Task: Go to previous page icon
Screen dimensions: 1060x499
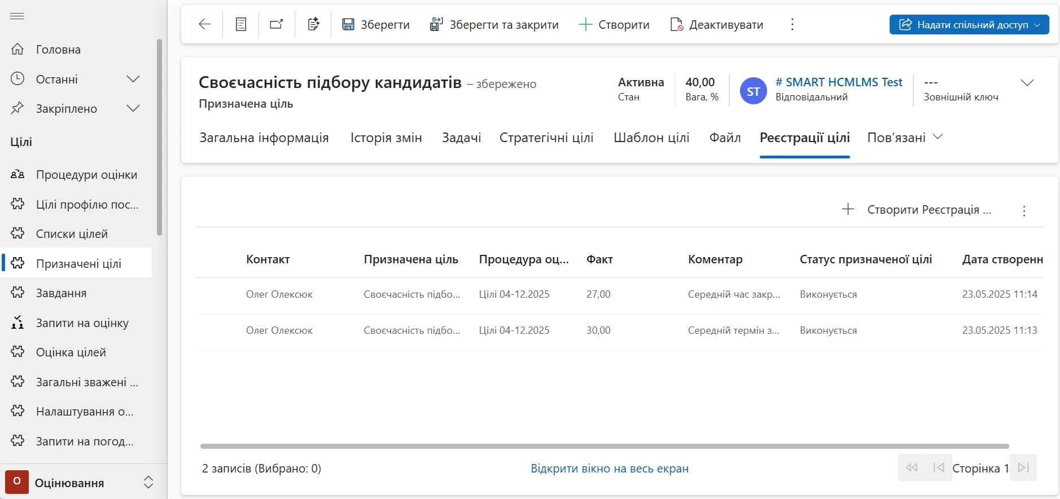Action: (x=939, y=467)
